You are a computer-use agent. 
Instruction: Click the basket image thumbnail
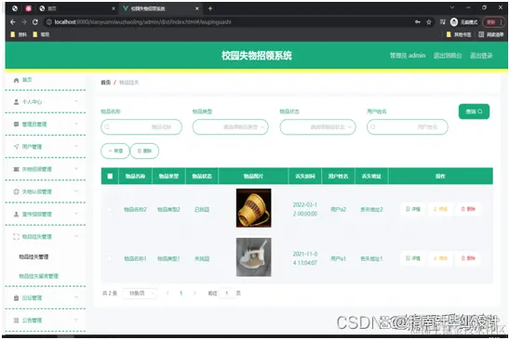point(254,208)
